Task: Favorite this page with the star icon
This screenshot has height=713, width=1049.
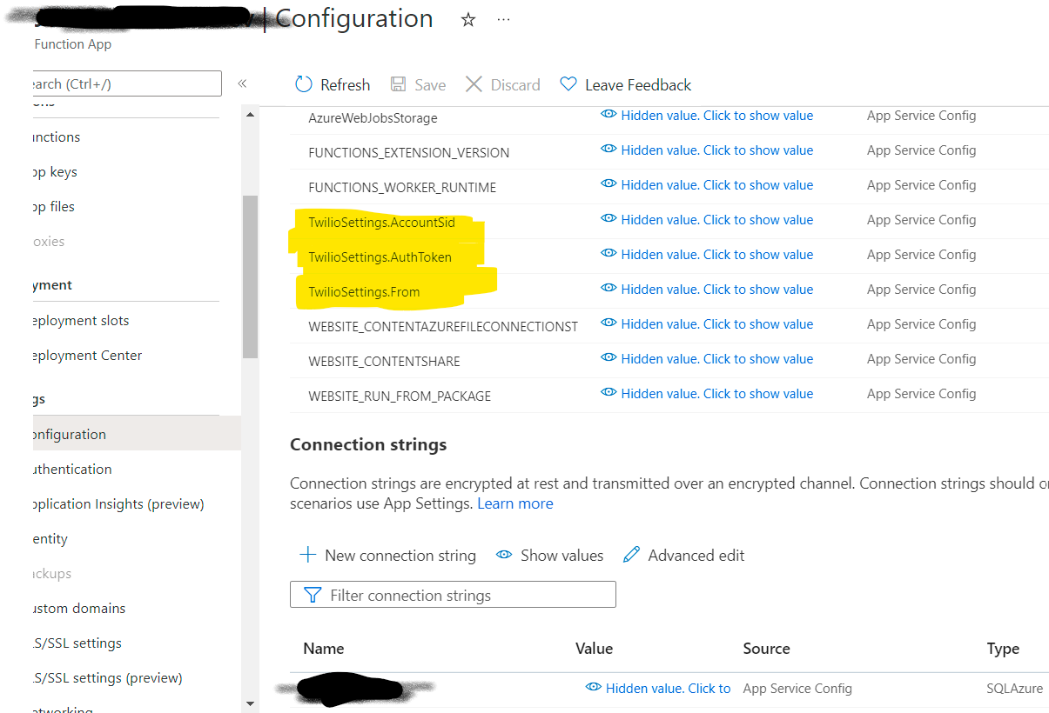Action: pyautogui.click(x=468, y=19)
